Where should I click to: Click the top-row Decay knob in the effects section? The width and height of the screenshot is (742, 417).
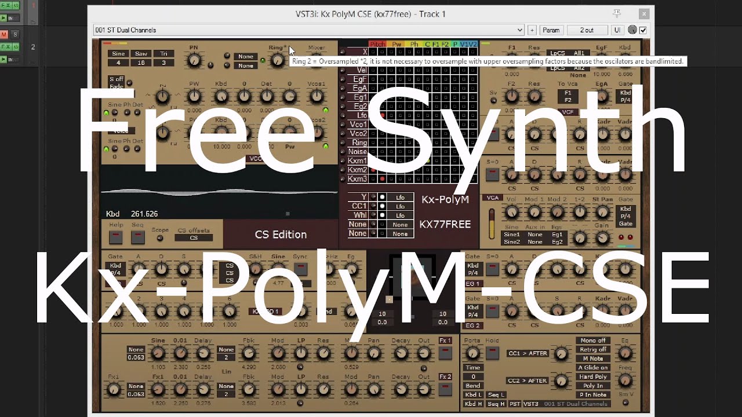(401, 353)
